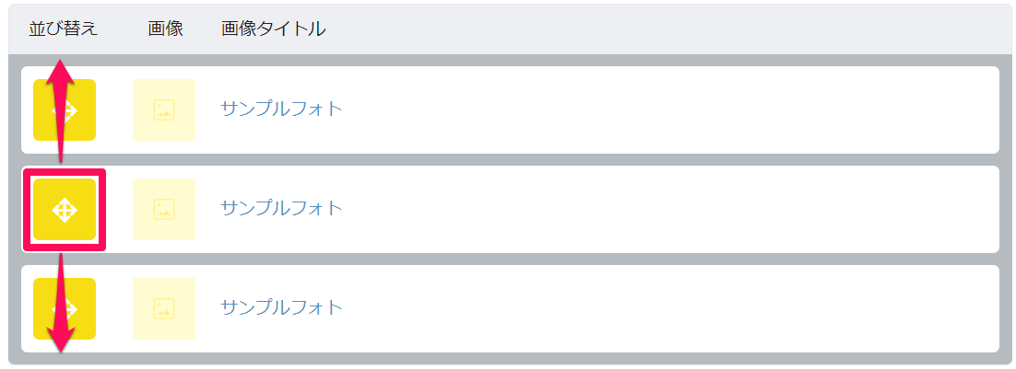Click the yellow move handle in the third row
Screen dimensions: 1016x369
(65, 309)
